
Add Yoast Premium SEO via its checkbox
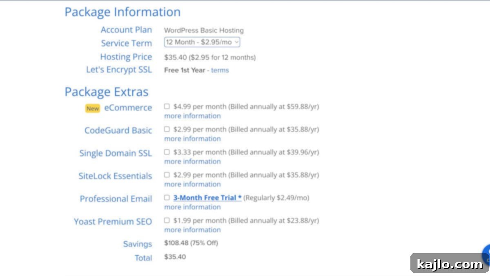tap(167, 220)
